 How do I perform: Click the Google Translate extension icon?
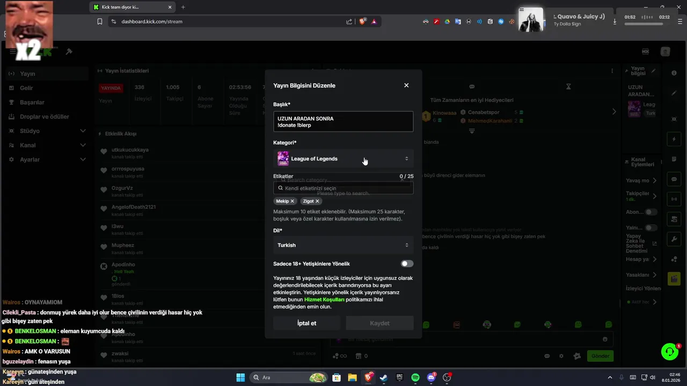click(x=458, y=21)
